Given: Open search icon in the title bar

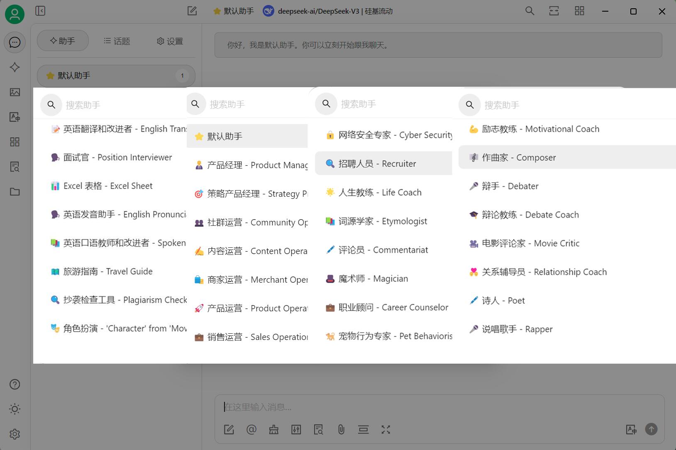Looking at the screenshot, I should (x=530, y=11).
